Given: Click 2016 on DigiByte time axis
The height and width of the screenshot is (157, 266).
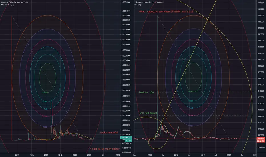Looking at the screenshot, I should (32, 155).
